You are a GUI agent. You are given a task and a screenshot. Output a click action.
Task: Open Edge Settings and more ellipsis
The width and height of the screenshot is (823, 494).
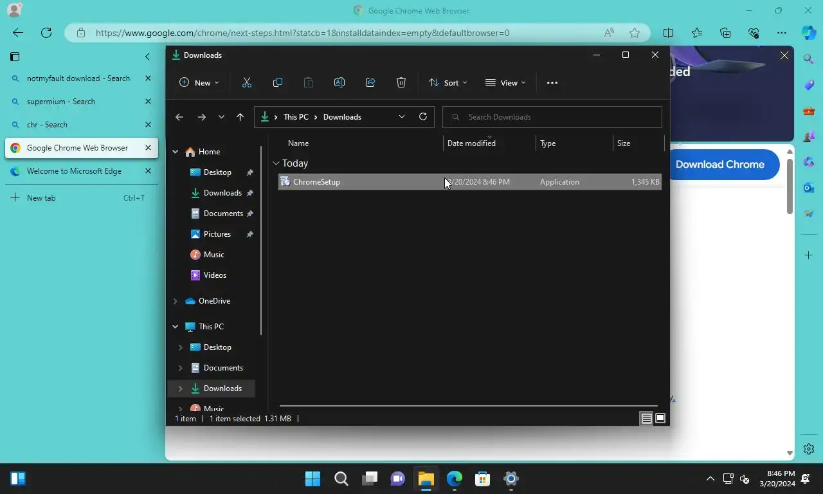click(x=782, y=33)
